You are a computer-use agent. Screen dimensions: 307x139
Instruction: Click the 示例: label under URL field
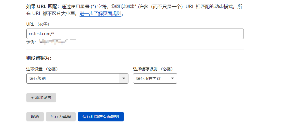31,42
